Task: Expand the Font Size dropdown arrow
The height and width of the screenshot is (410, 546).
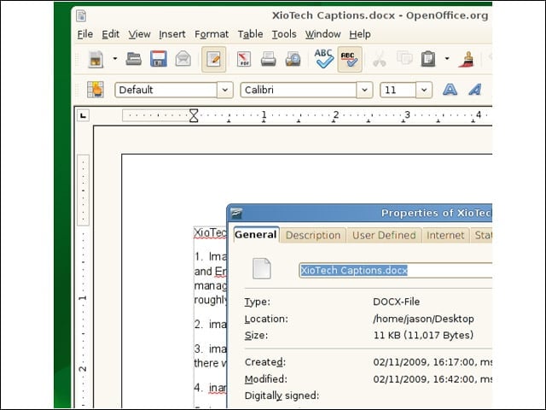Action: tap(424, 90)
